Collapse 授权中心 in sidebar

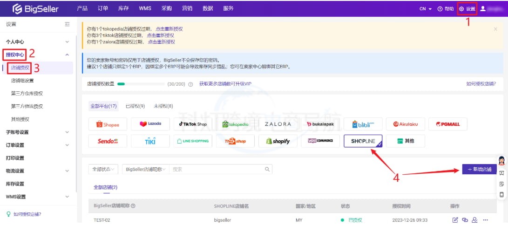[67, 55]
